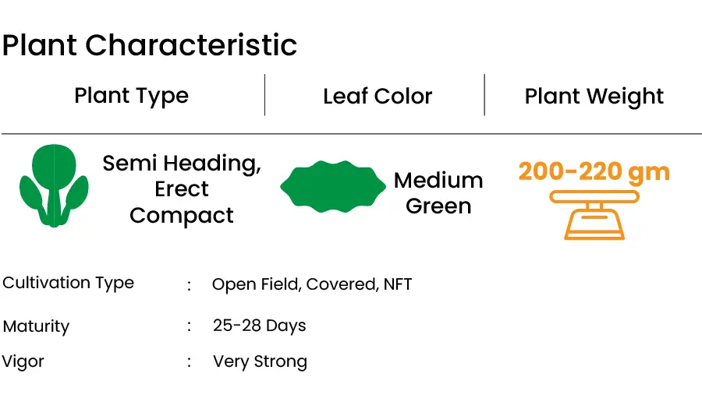Click the orange 200-220 gm weight value
702x419 pixels.
pyautogui.click(x=594, y=171)
